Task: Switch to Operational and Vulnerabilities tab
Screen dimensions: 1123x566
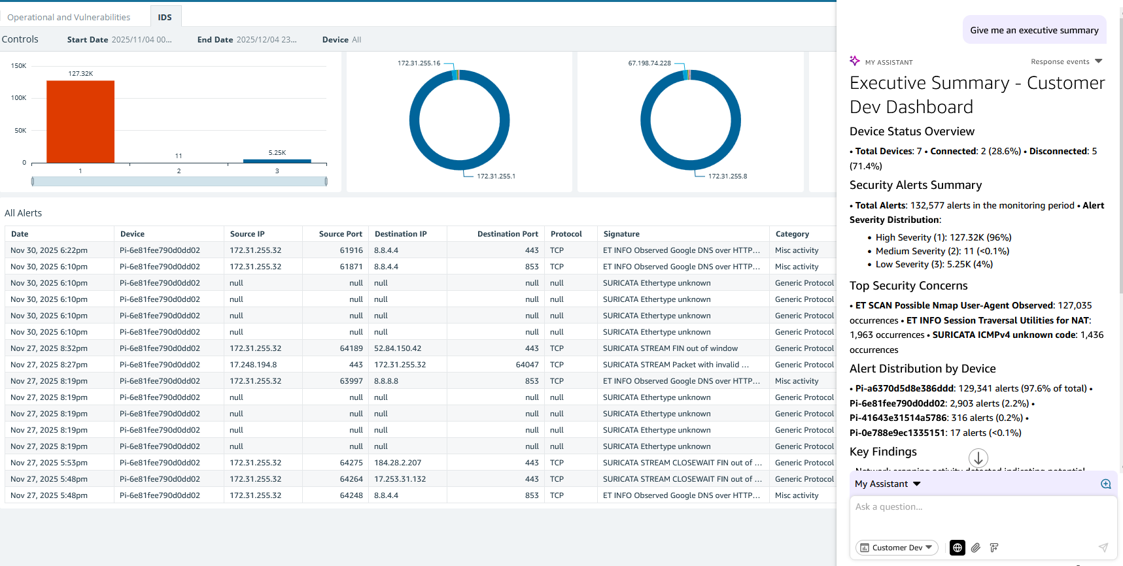Action: [69, 17]
